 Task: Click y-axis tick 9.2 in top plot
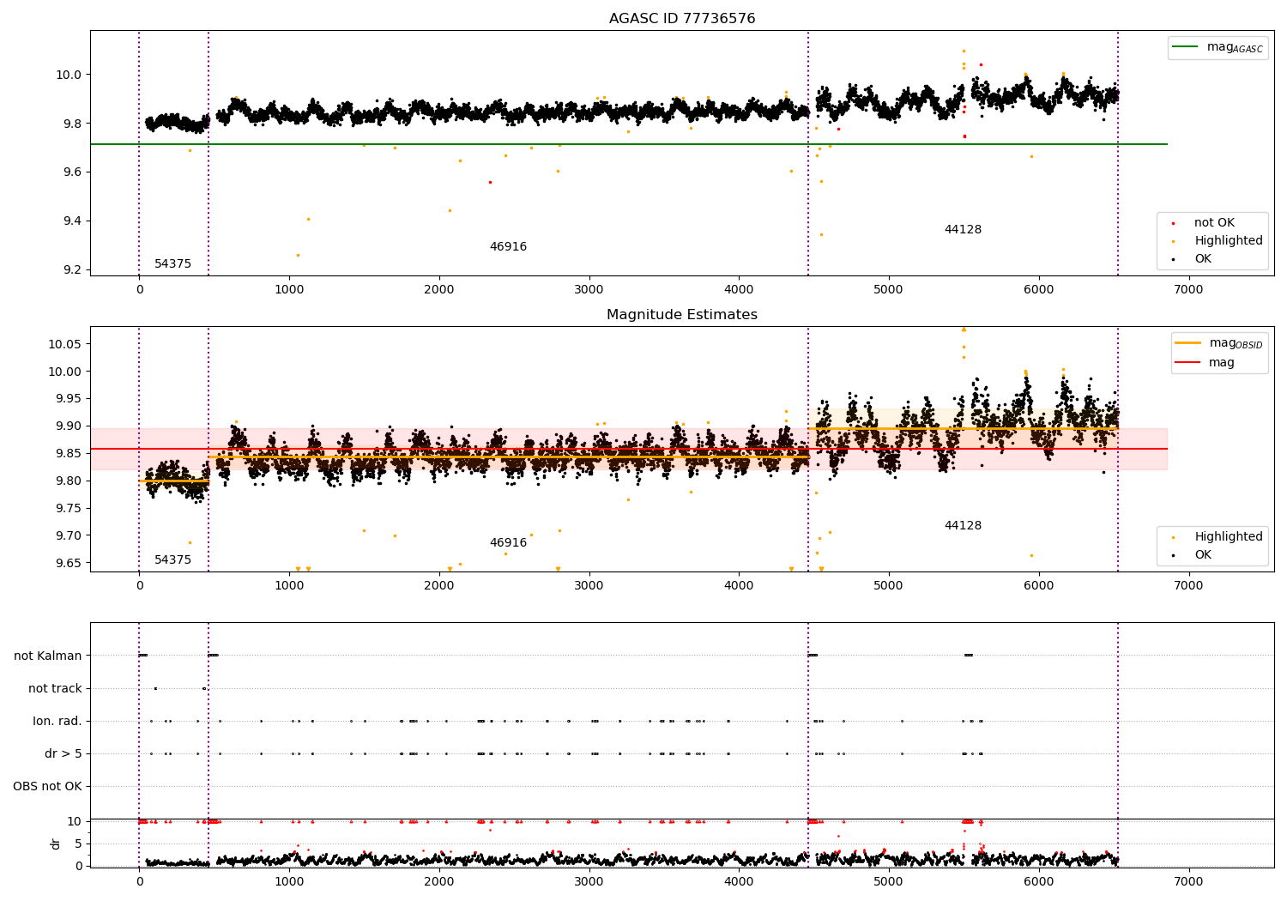(72, 270)
